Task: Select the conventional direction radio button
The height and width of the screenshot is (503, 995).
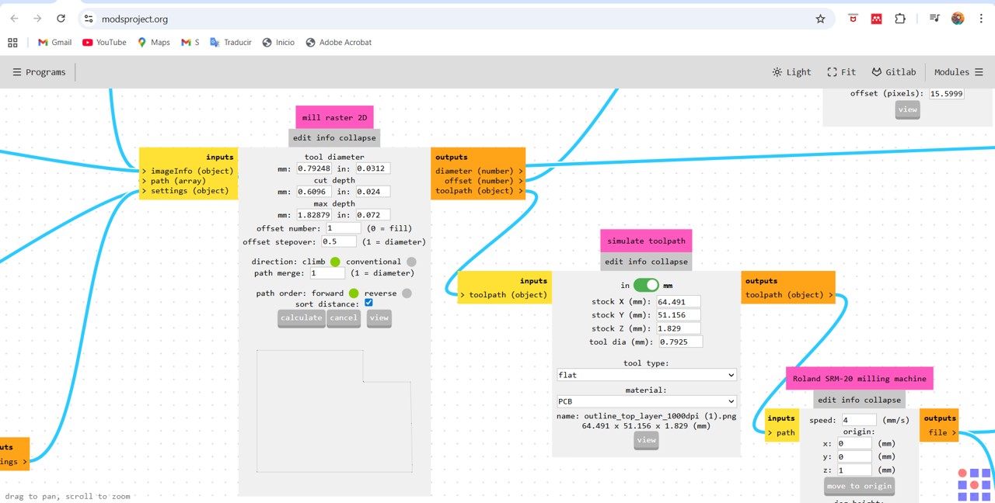Action: coord(411,262)
